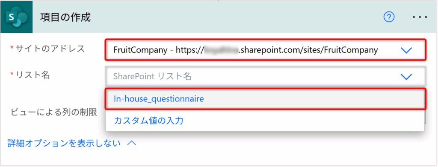This screenshot has width=438, height=167.
Task: Click the blurred tenant name in URL
Action: click(x=222, y=50)
